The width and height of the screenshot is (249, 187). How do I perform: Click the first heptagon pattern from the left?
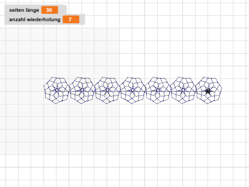(57, 90)
